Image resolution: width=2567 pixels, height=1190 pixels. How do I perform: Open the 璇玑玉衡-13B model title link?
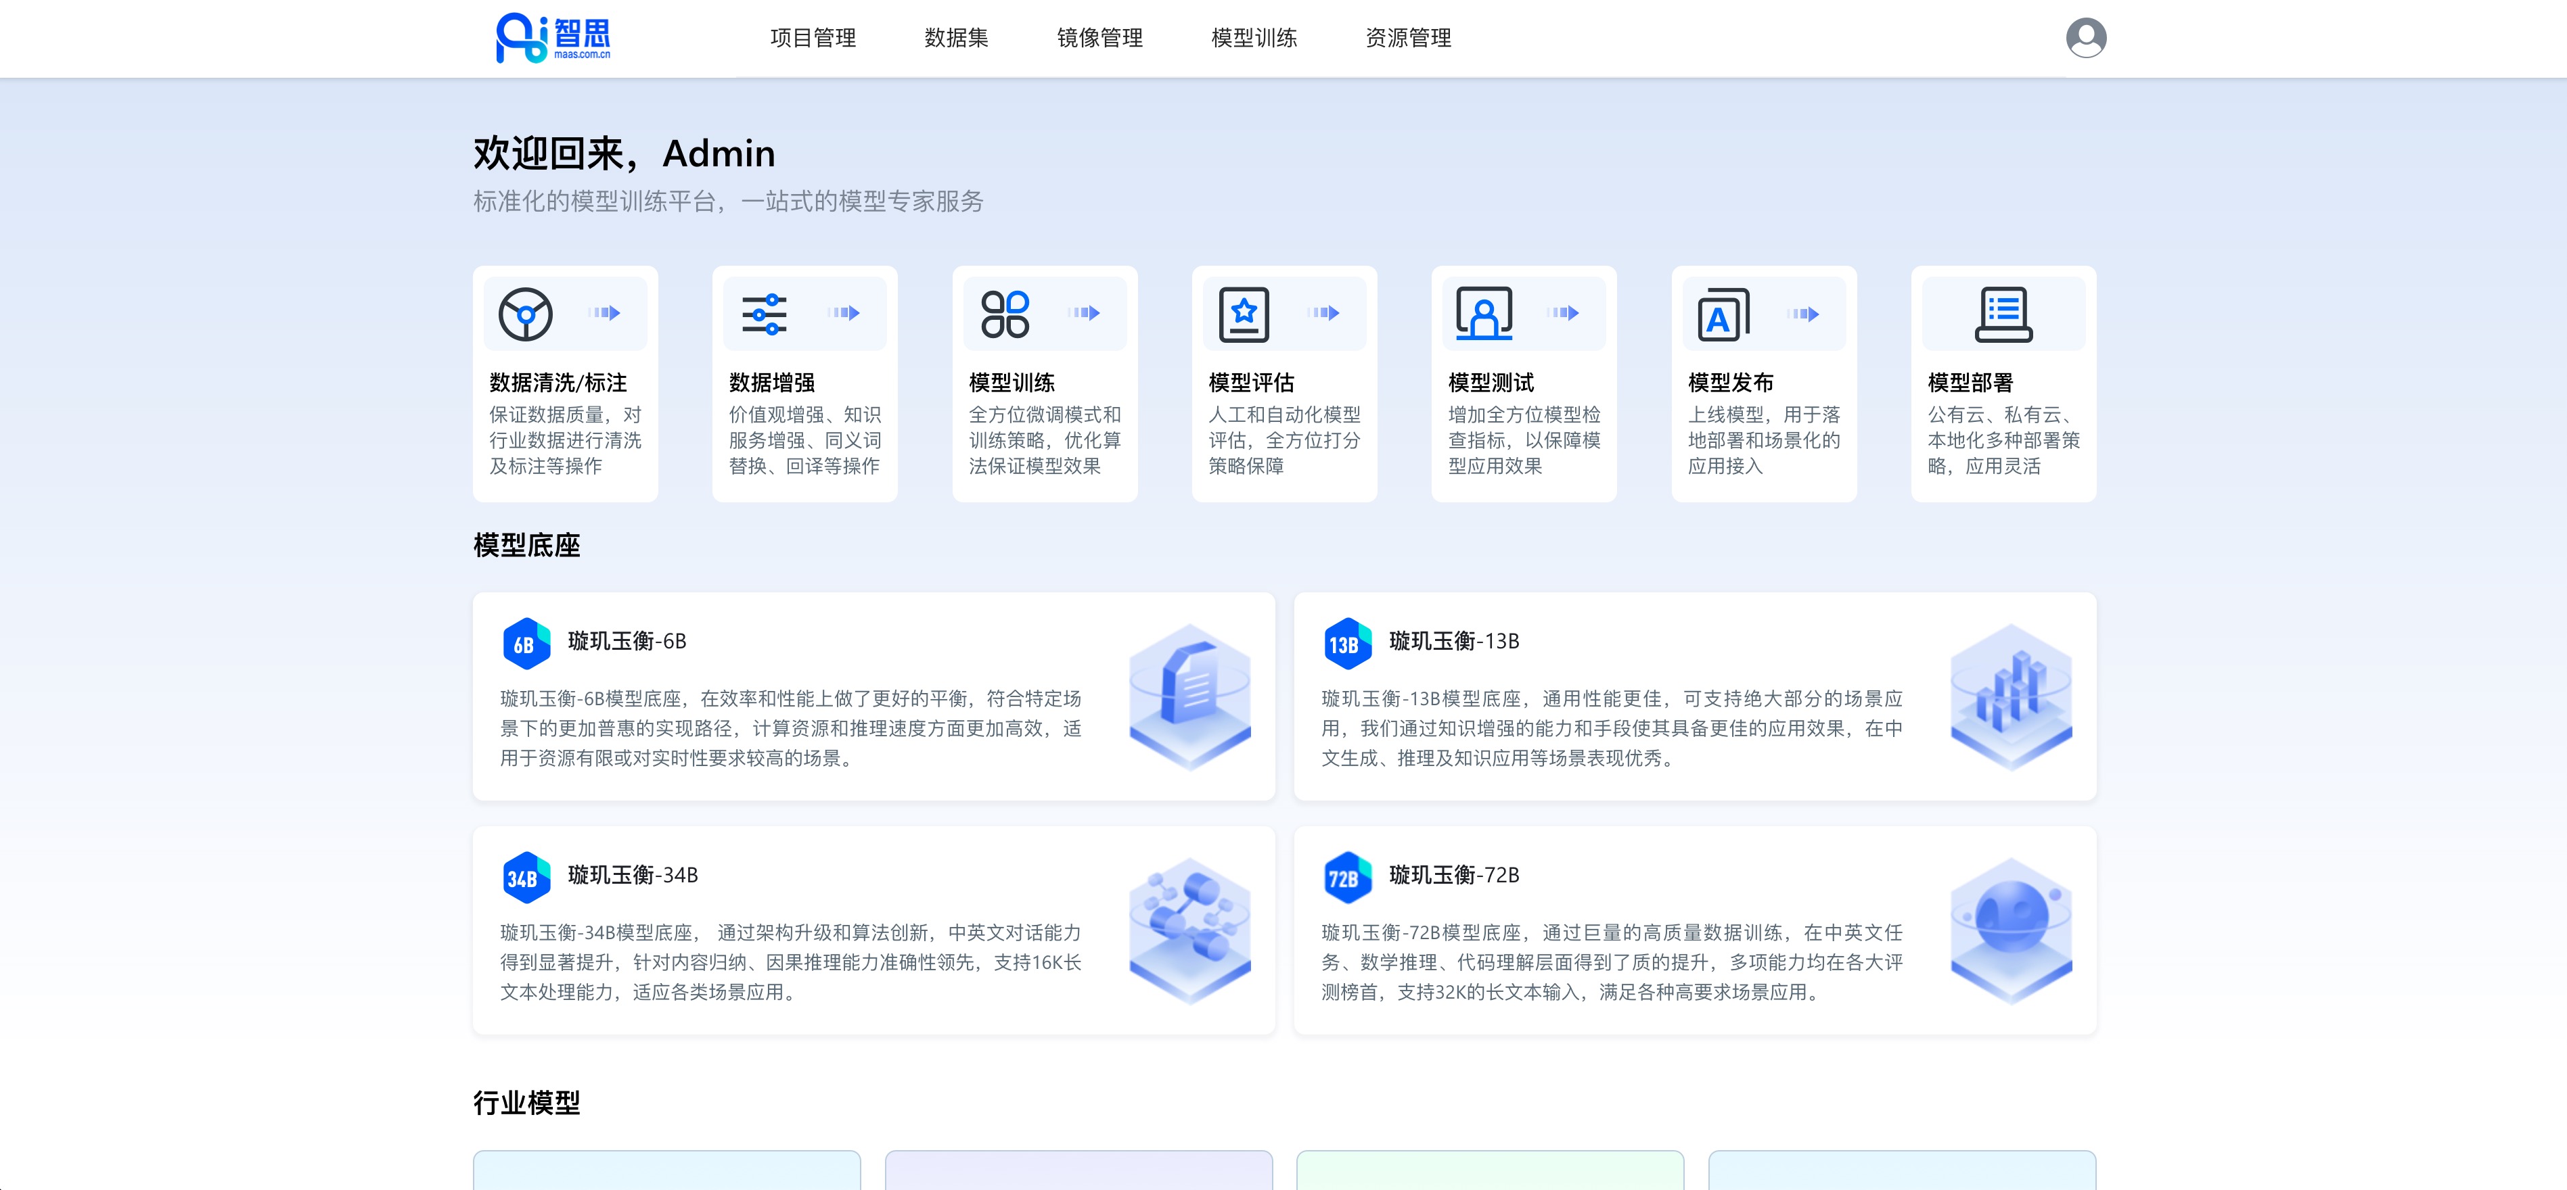pos(1454,641)
